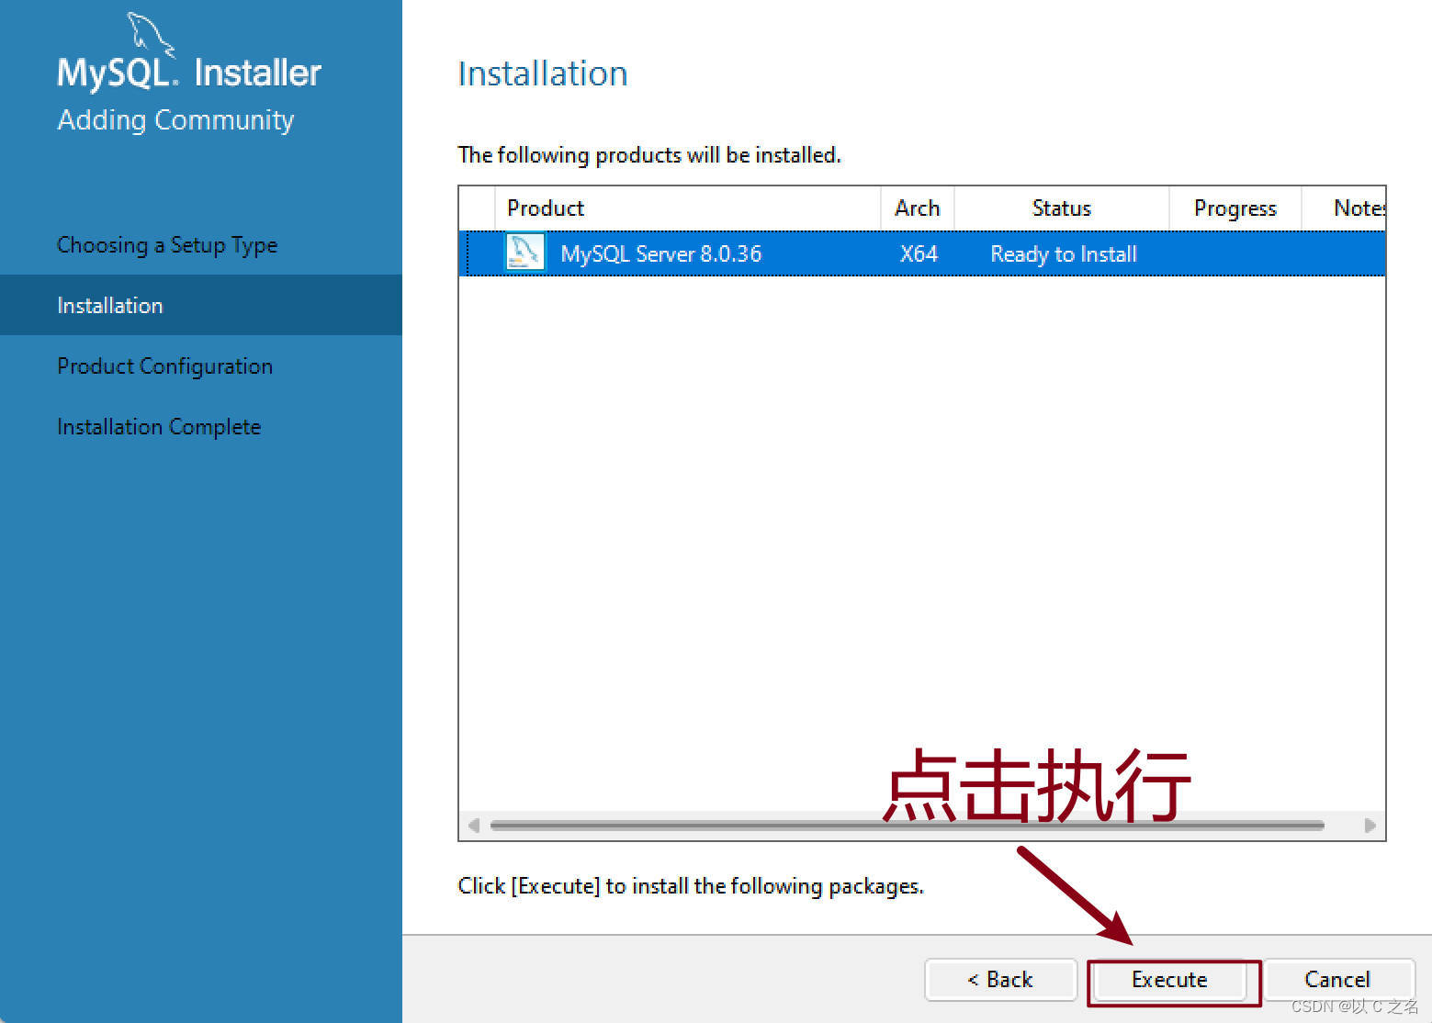This screenshot has width=1432, height=1023.
Task: Click the MySQL dolphin logo
Action: (x=151, y=35)
